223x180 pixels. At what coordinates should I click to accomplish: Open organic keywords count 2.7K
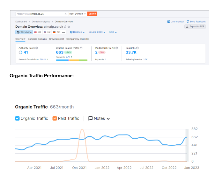(68, 57)
